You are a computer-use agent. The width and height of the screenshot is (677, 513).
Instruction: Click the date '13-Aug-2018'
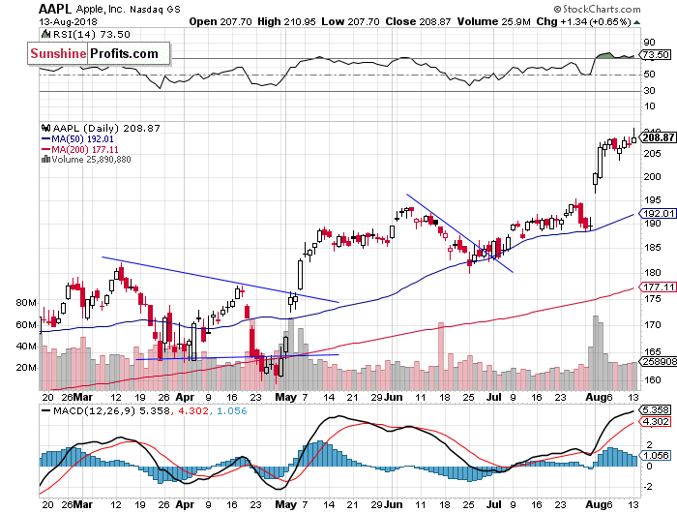(68, 21)
